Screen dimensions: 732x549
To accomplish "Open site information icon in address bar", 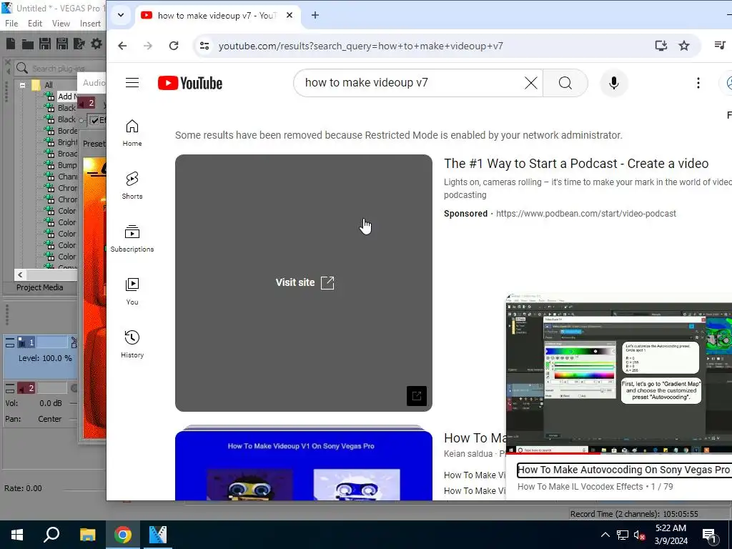I will pyautogui.click(x=204, y=46).
